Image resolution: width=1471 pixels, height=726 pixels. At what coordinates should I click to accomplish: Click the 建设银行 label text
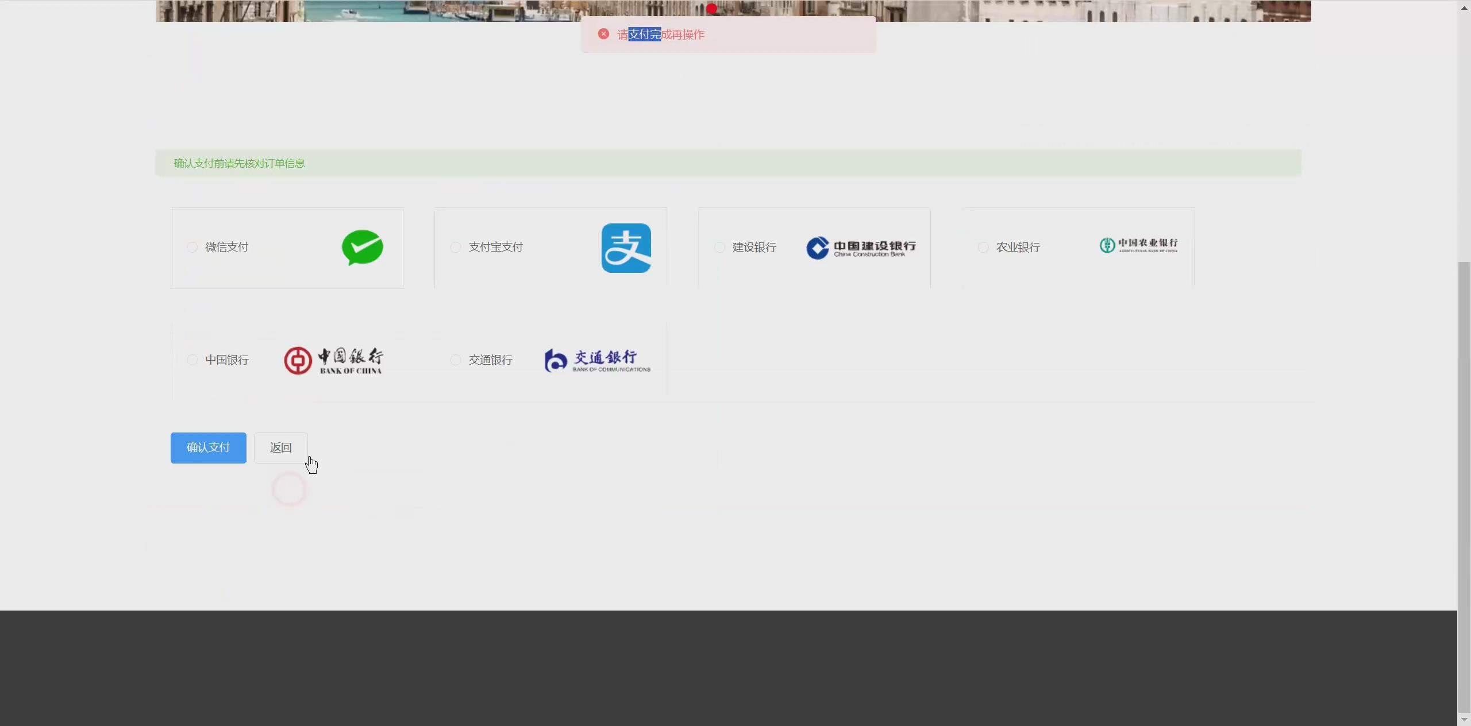(754, 248)
